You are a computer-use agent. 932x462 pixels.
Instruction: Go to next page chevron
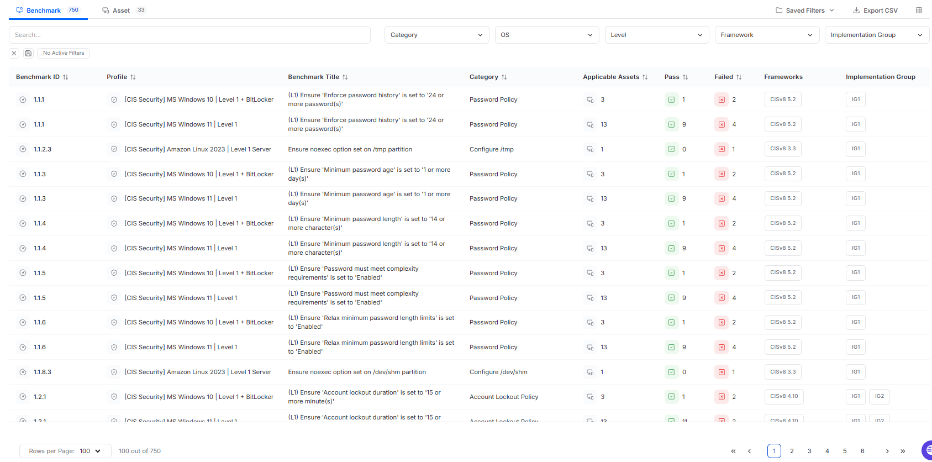(x=887, y=451)
